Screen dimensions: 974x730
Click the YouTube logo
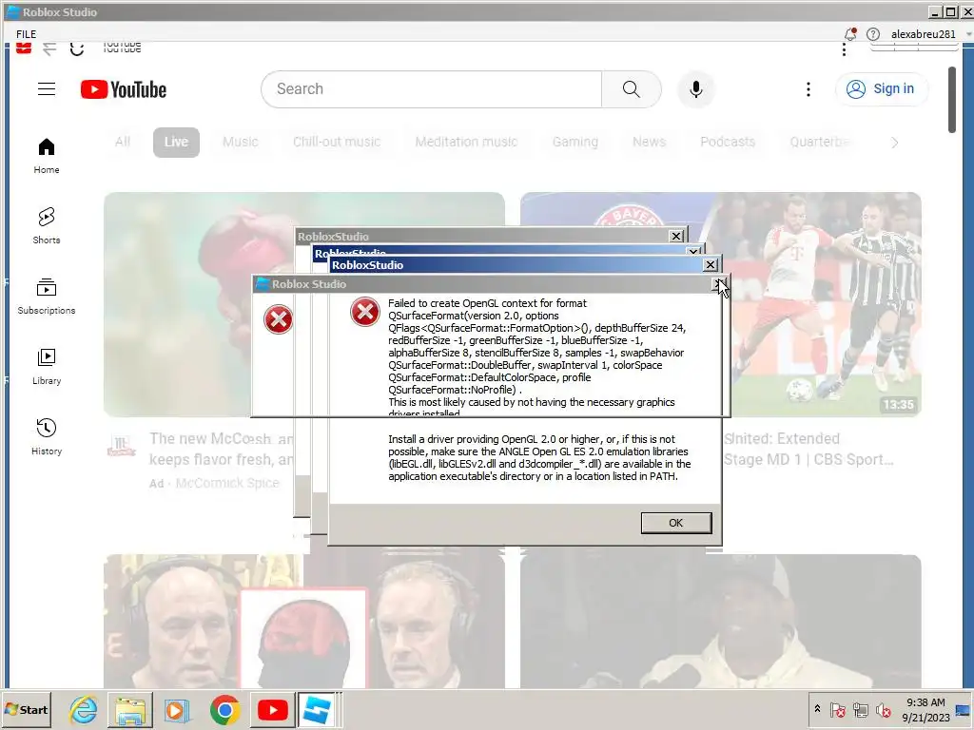124,89
